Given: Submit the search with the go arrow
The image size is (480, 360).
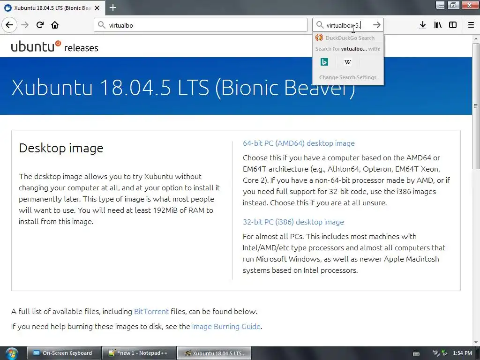Looking at the screenshot, I should pos(377,25).
